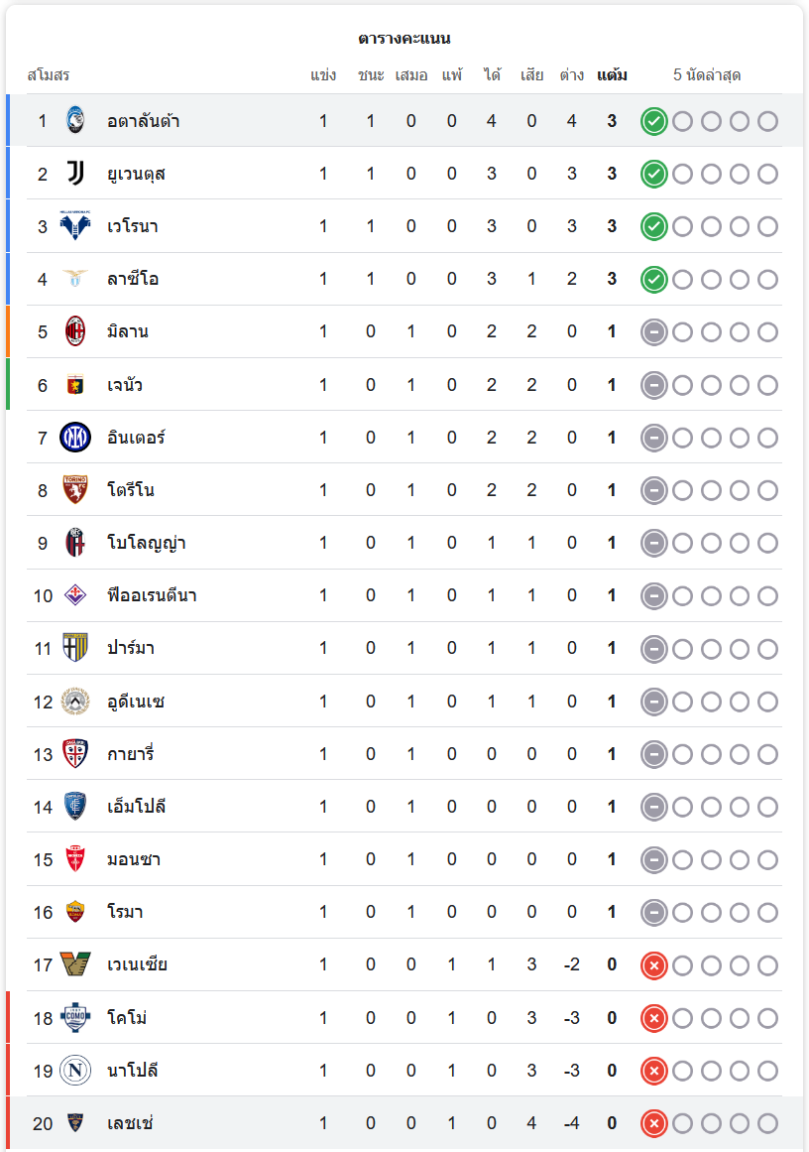Open the ยูเวนตุส team link

tap(136, 174)
